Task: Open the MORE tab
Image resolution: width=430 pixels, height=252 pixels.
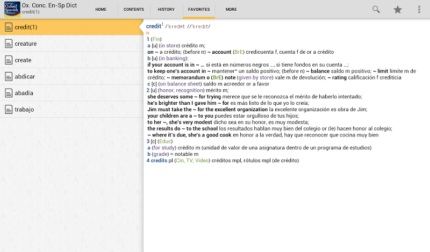Action: (x=231, y=10)
